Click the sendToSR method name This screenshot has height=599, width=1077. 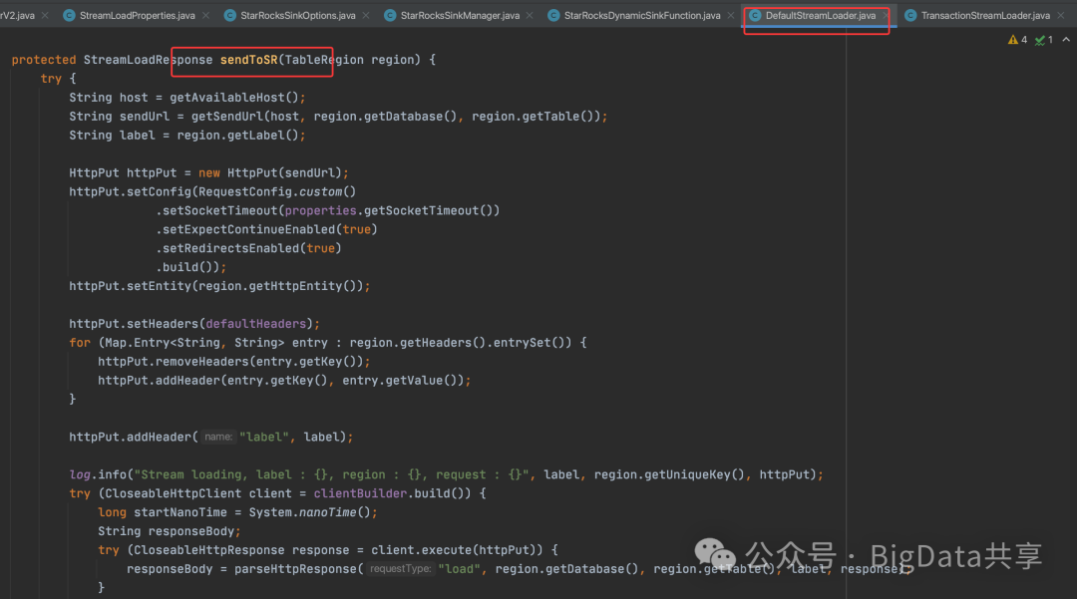[248, 60]
